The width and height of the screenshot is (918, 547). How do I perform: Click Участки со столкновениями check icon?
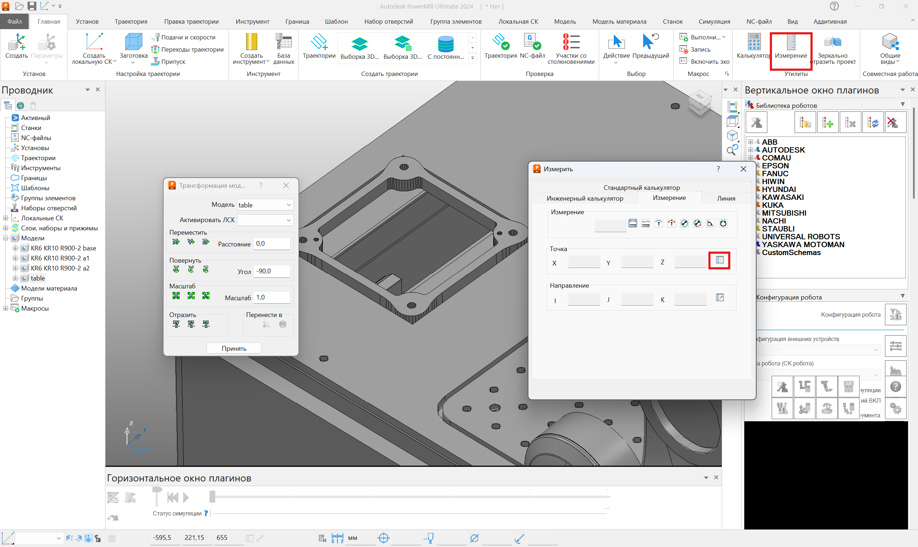tap(571, 49)
